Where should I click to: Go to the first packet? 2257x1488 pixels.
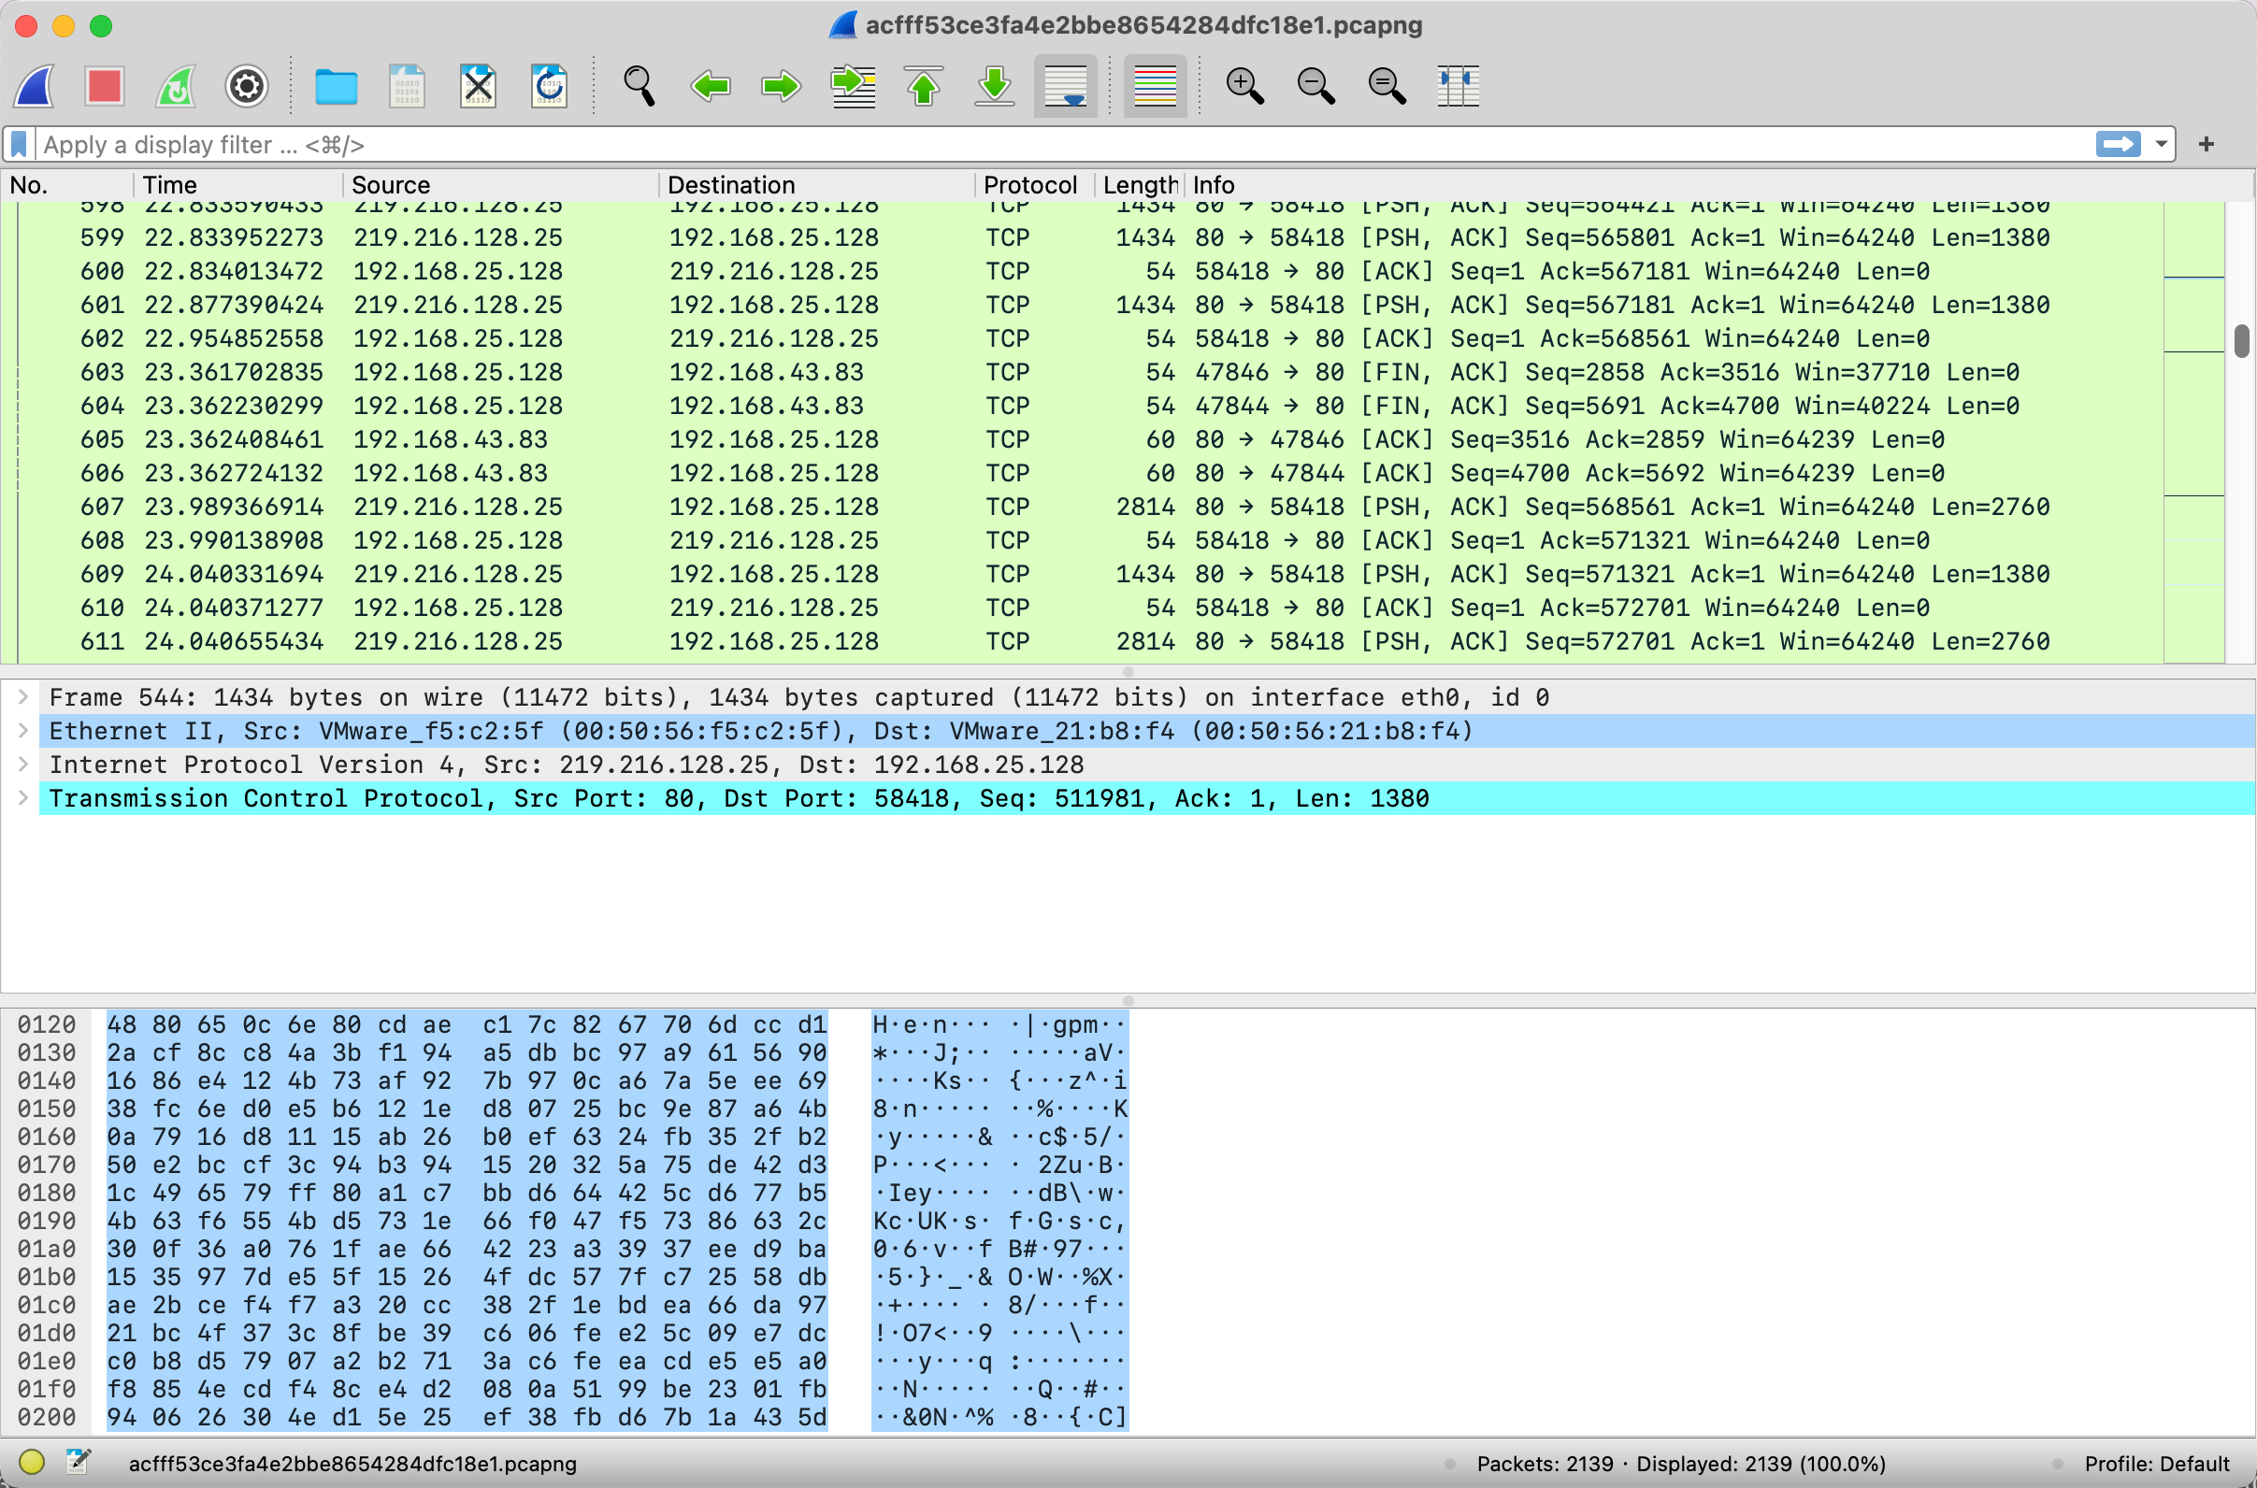pyautogui.click(x=924, y=86)
